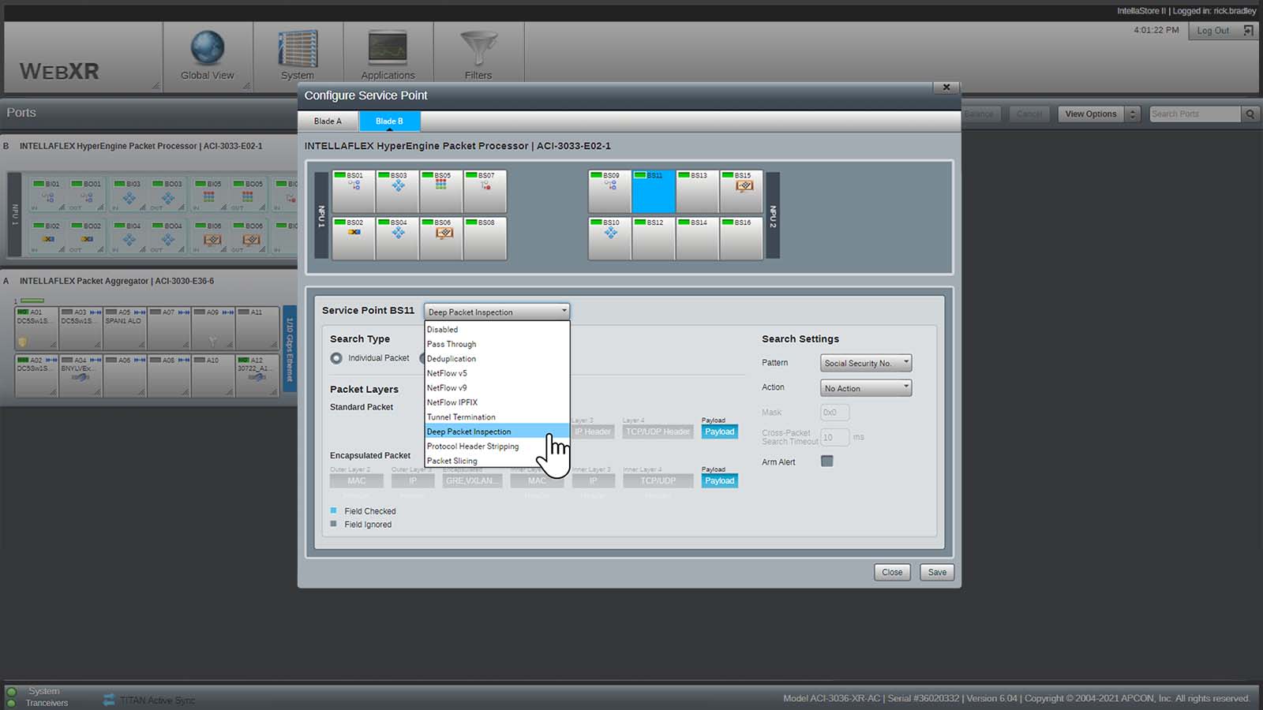This screenshot has height=710, width=1263.
Task: Choose NetFlow v9 from function list
Action: pyautogui.click(x=497, y=388)
